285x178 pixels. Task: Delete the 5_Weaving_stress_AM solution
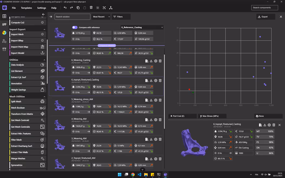160,100
